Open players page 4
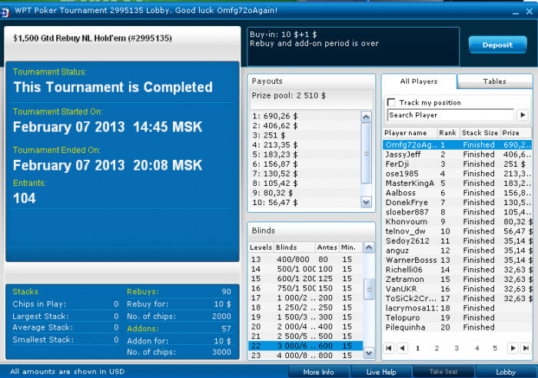This screenshot has width=538, height=378. pos(477,348)
